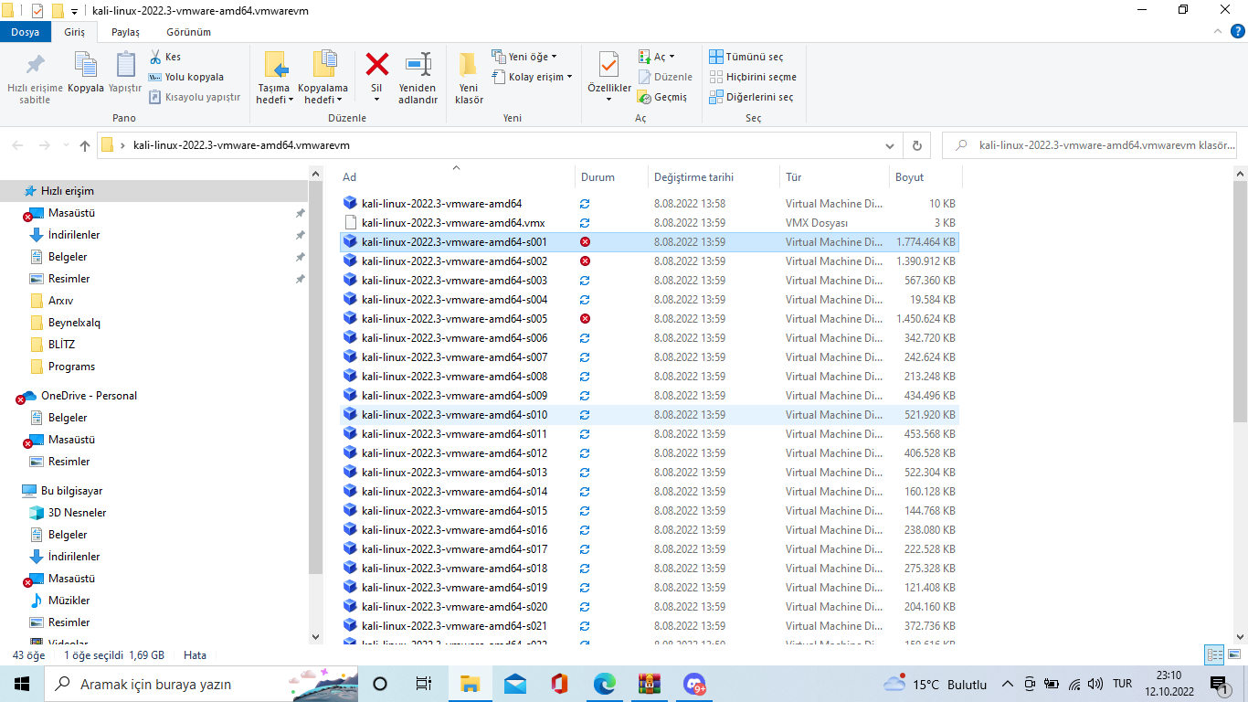Click the folder search box
This screenshot has width=1248, height=702.
(1091, 145)
